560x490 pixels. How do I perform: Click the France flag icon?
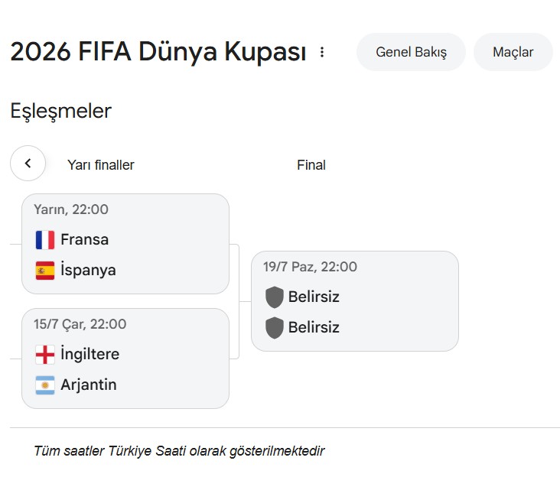[45, 239]
